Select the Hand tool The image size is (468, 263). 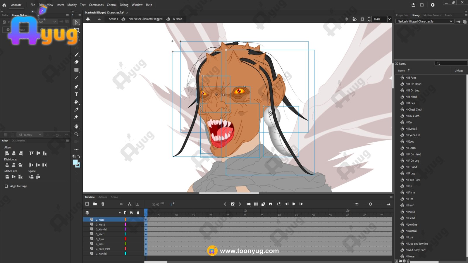pos(76,126)
